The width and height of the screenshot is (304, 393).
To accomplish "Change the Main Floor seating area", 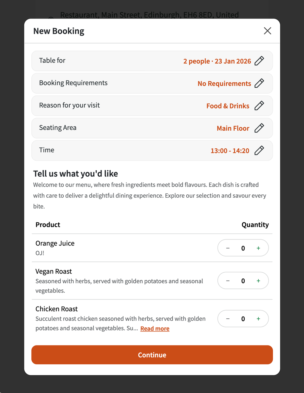I will coord(259,128).
